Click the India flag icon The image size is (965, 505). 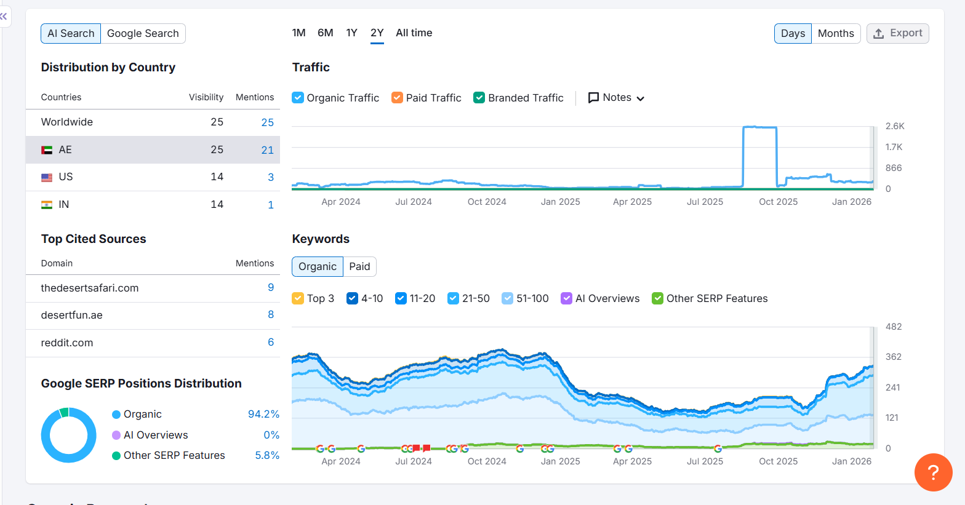tap(47, 205)
